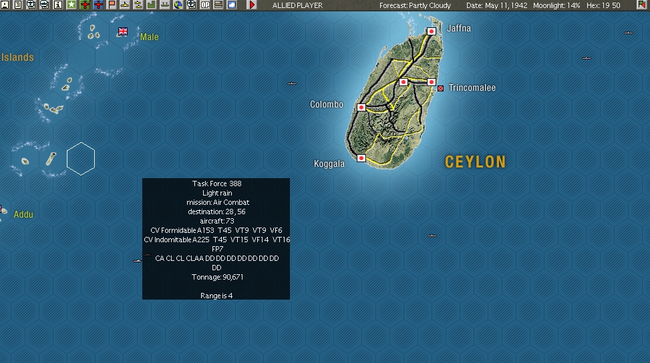This screenshot has height=363, width=650.
Task: Select the British flag base at Male
Action: [x=123, y=31]
